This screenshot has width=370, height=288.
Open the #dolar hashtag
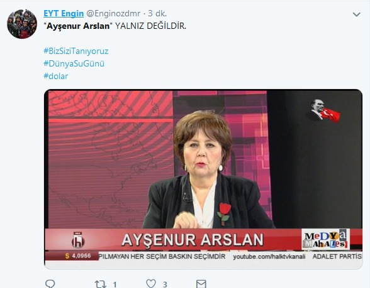56,76
